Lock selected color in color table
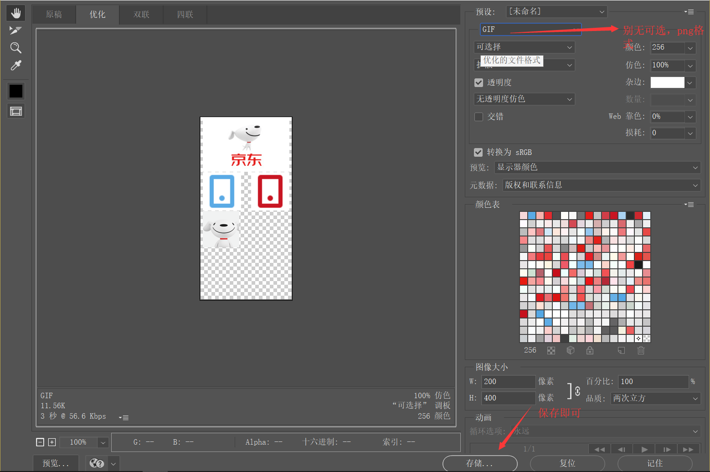 [x=590, y=350]
